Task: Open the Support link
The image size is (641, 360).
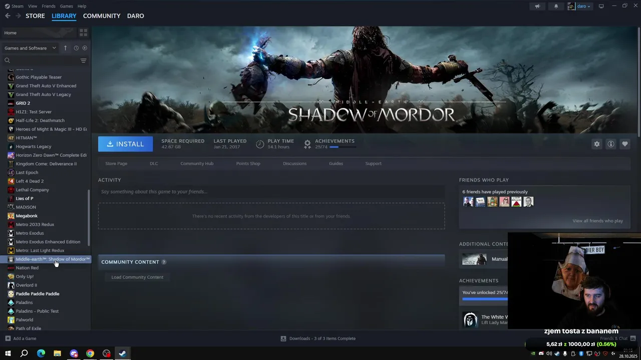Action: coord(373,163)
